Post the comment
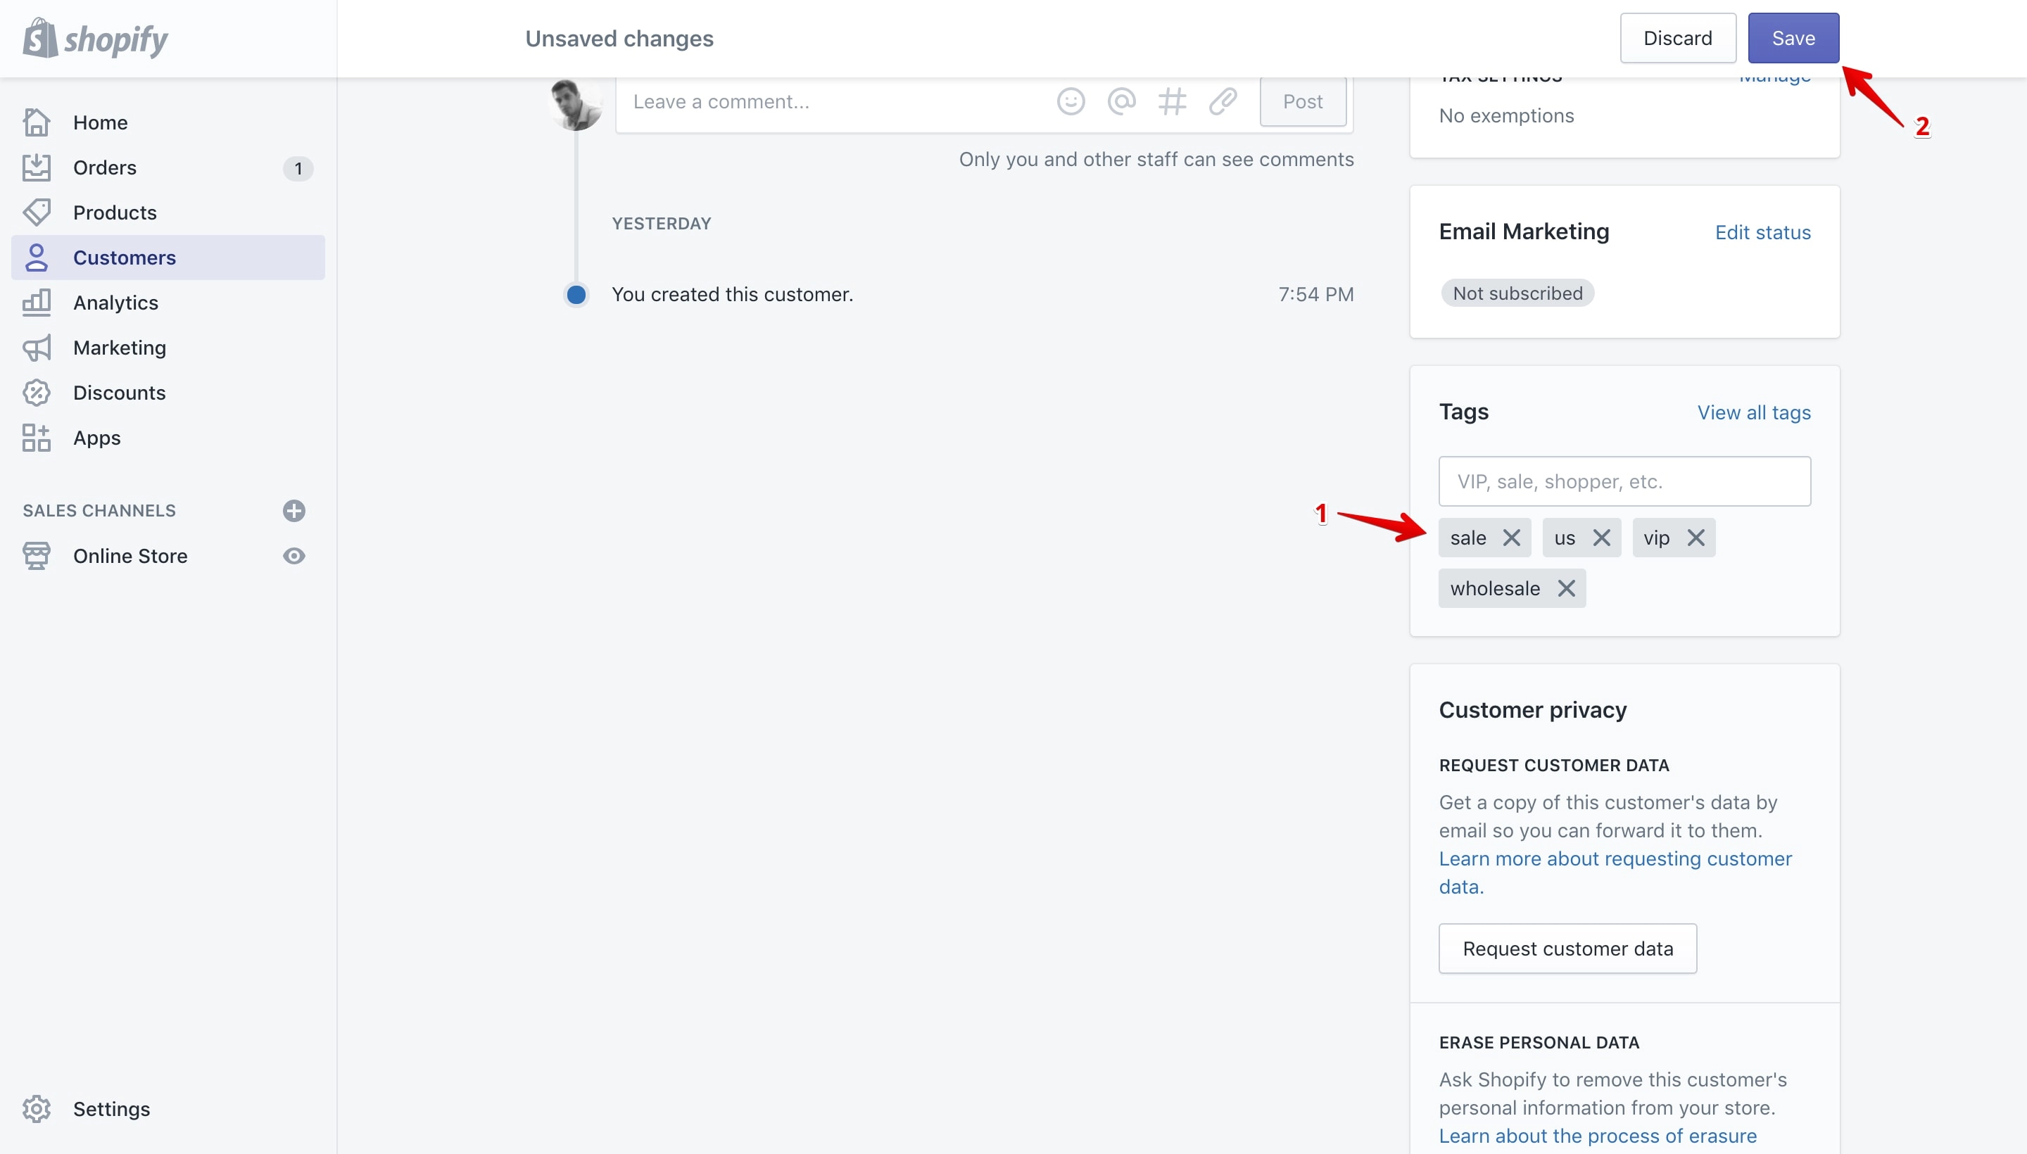This screenshot has height=1154, width=2027. pos(1303,101)
